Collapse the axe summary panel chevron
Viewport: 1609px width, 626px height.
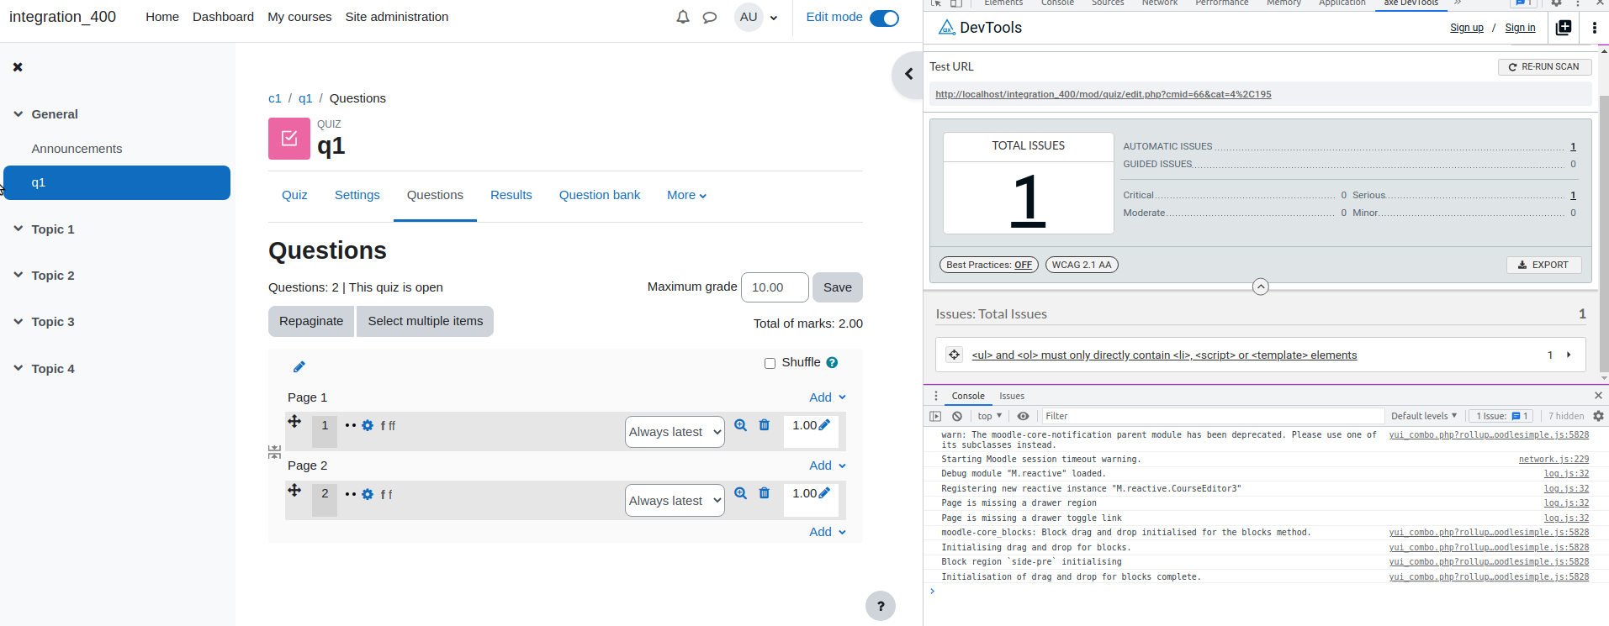1260,287
